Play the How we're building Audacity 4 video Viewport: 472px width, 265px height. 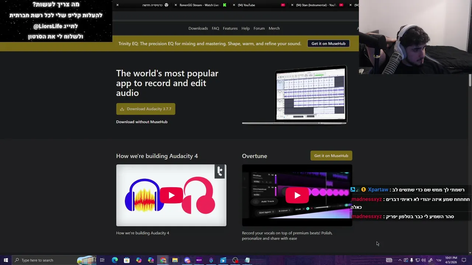171,195
